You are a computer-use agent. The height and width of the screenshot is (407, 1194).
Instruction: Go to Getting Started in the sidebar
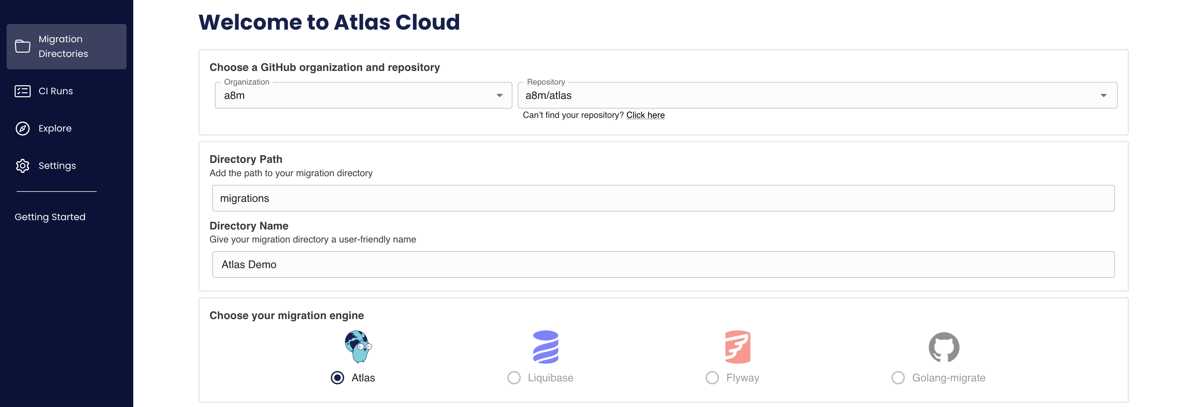pyautogui.click(x=50, y=216)
